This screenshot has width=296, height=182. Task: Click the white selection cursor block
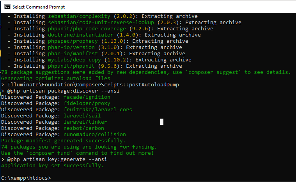tap(162, 122)
